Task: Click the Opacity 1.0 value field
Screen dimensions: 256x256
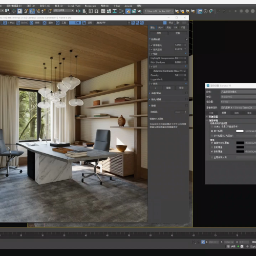Action: (x=179, y=75)
